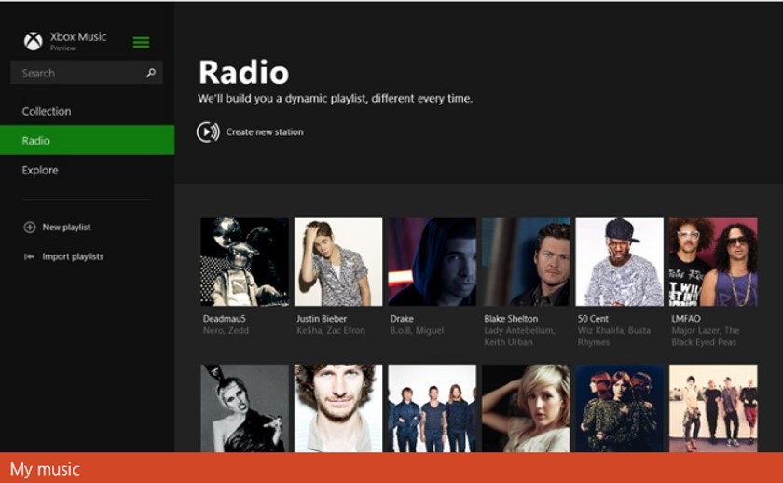
Task: Type in the Search input field
Action: 79,73
